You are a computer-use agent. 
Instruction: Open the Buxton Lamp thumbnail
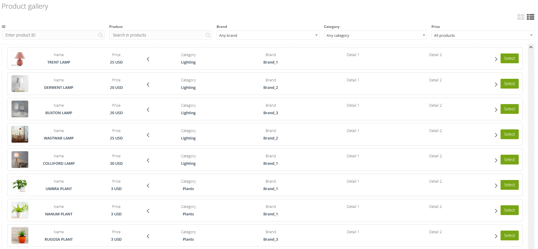[20, 109]
